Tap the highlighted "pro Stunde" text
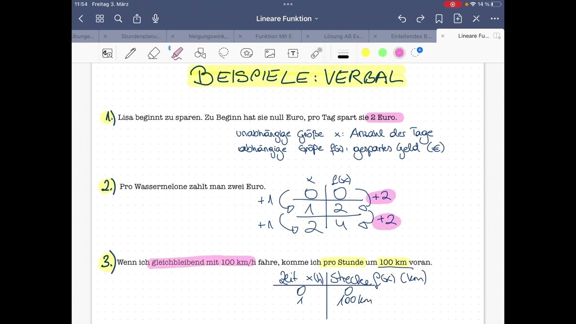Screen dimensions: 576x324 (343, 262)
